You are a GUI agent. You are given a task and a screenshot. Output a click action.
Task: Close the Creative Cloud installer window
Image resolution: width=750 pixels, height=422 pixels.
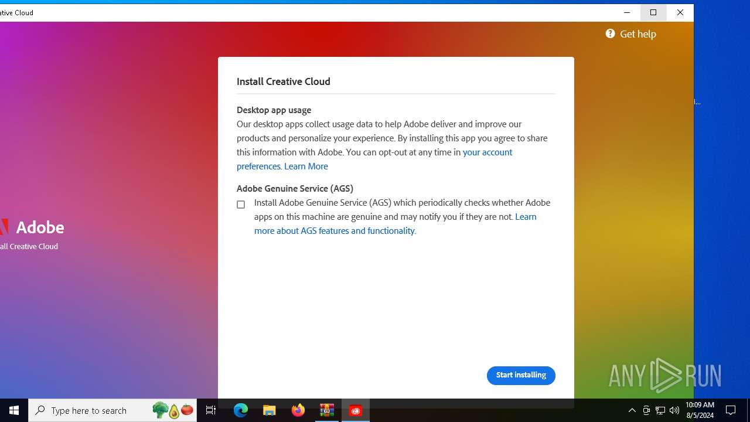click(x=680, y=12)
